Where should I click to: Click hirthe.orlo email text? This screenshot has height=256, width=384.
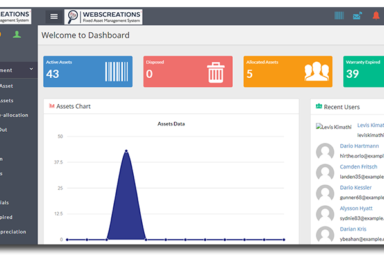(x=362, y=156)
